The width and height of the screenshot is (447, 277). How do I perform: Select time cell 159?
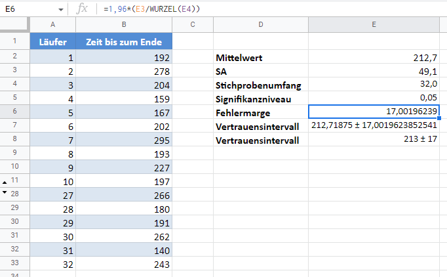[x=124, y=98]
